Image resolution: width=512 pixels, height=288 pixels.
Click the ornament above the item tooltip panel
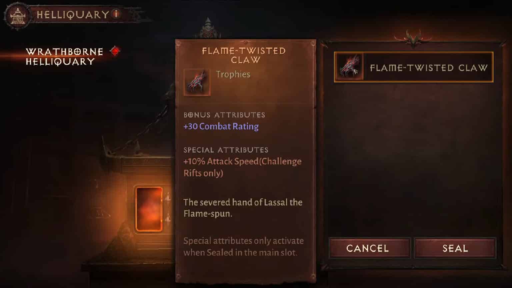tap(208, 29)
